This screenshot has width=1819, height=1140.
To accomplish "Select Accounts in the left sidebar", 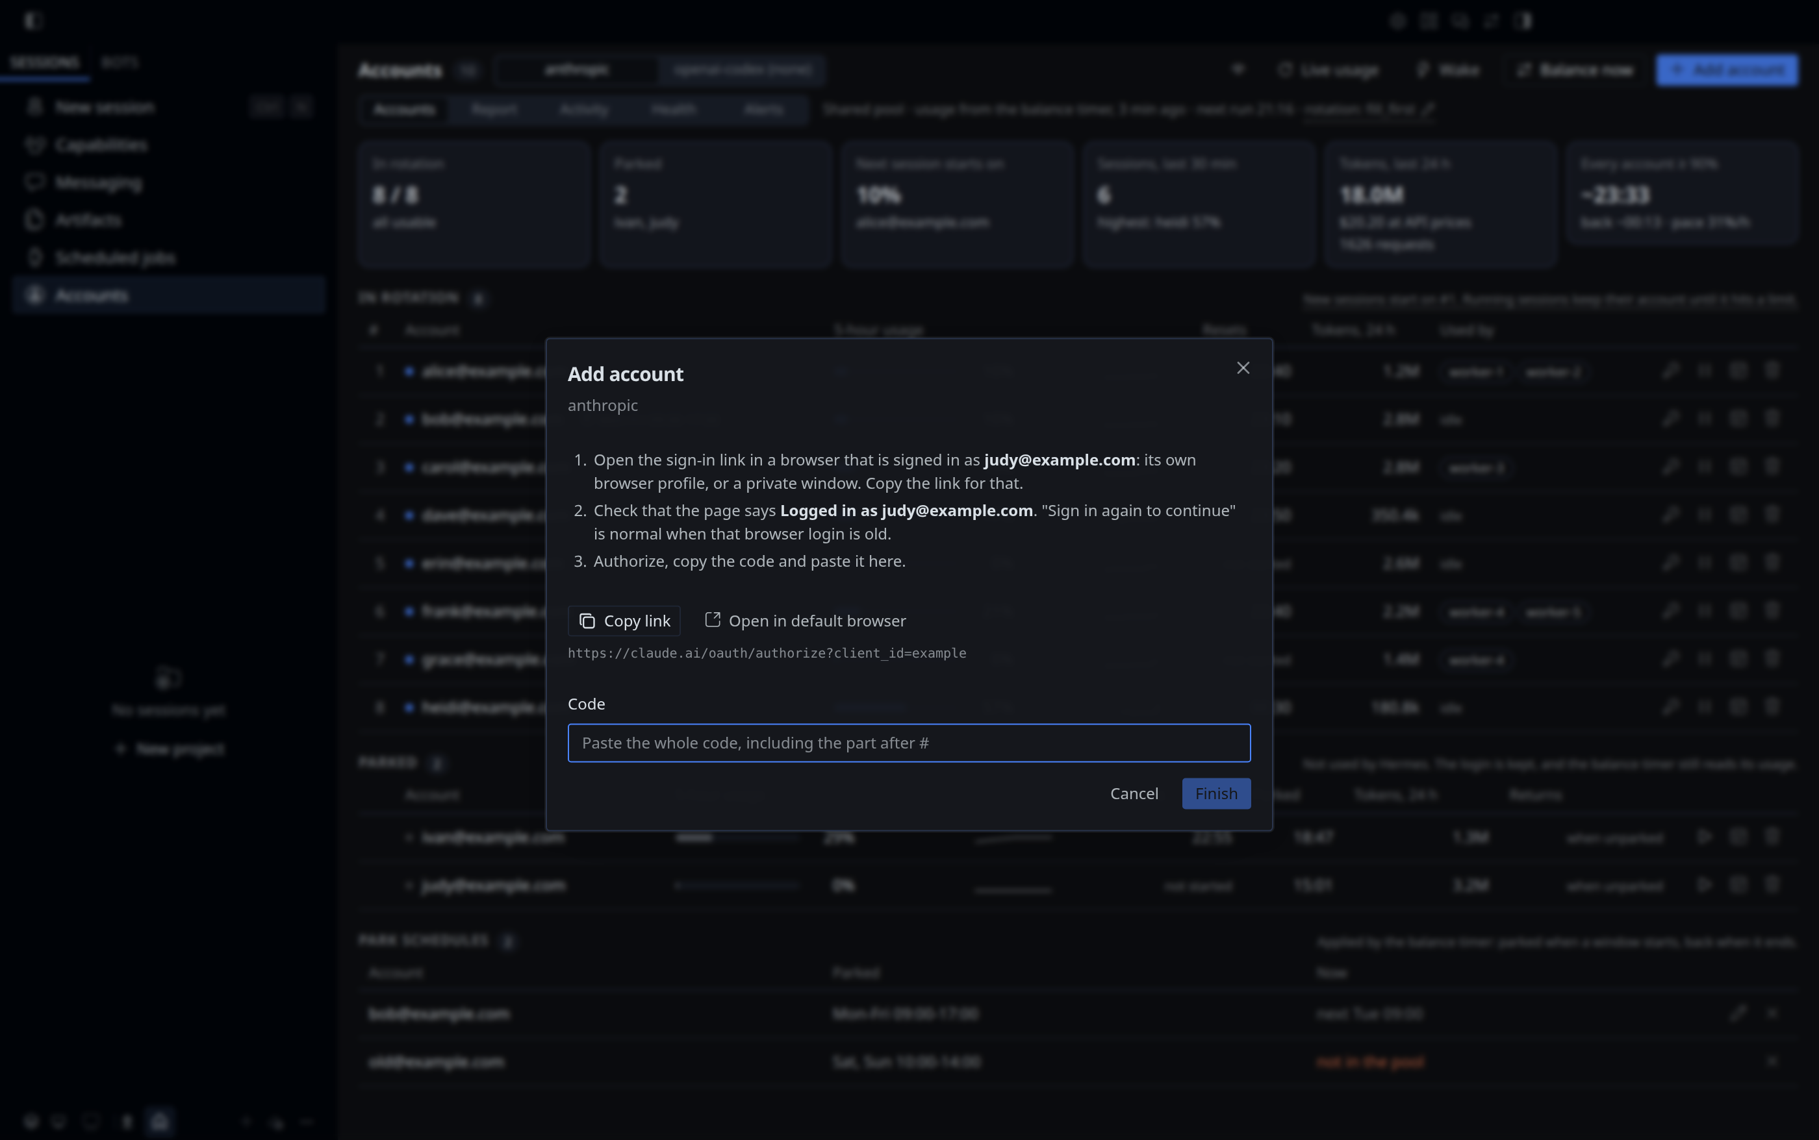I will tap(169, 295).
